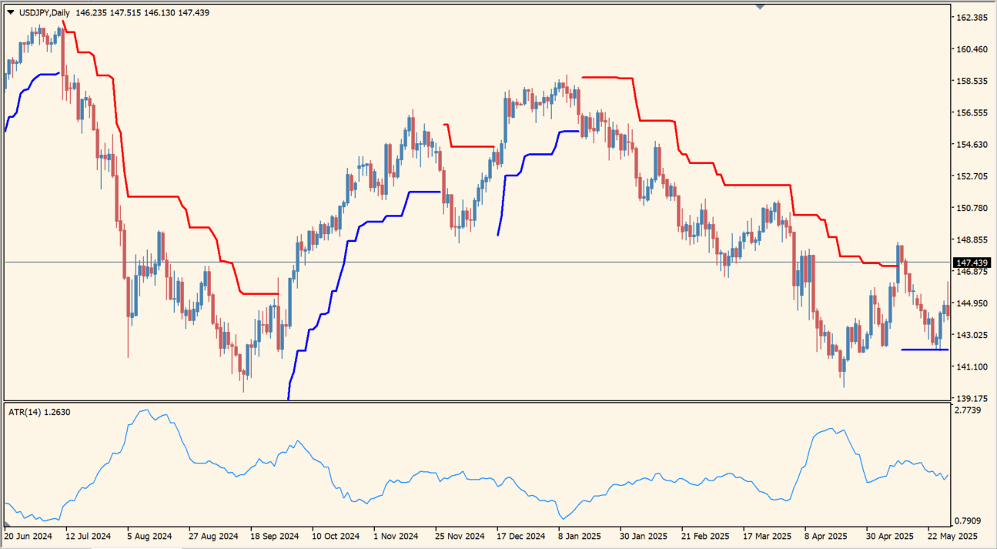
Task: Click the 8 Apr 2025 date label
Action: click(x=826, y=536)
